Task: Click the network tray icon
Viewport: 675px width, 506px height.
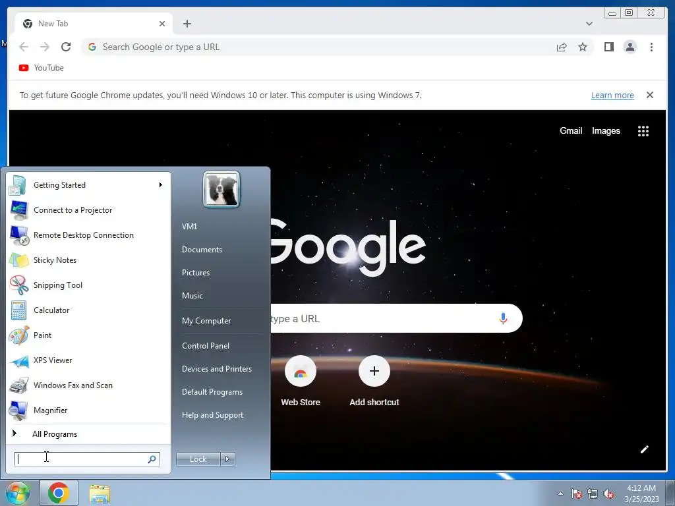Action: [593, 493]
